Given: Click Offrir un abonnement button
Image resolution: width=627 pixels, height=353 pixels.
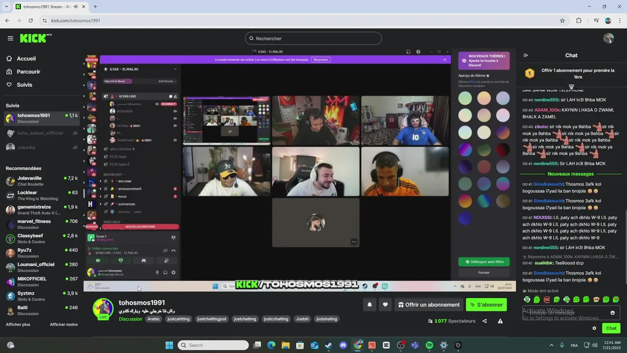Looking at the screenshot, I should tap(429, 304).
